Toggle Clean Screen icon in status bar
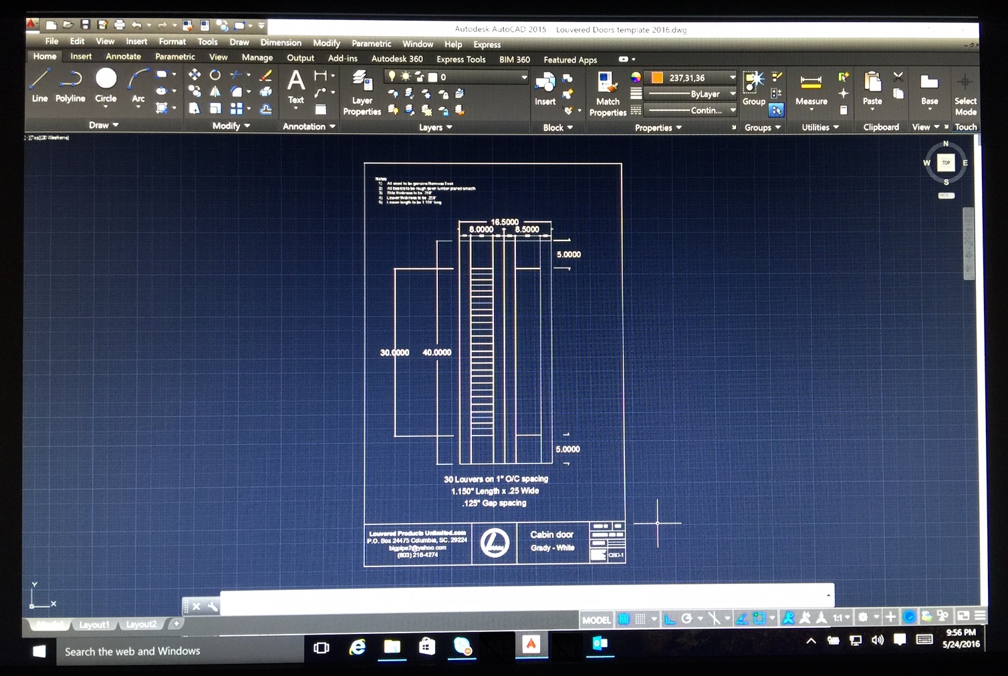Viewport: 1008px width, 676px height. click(x=963, y=616)
